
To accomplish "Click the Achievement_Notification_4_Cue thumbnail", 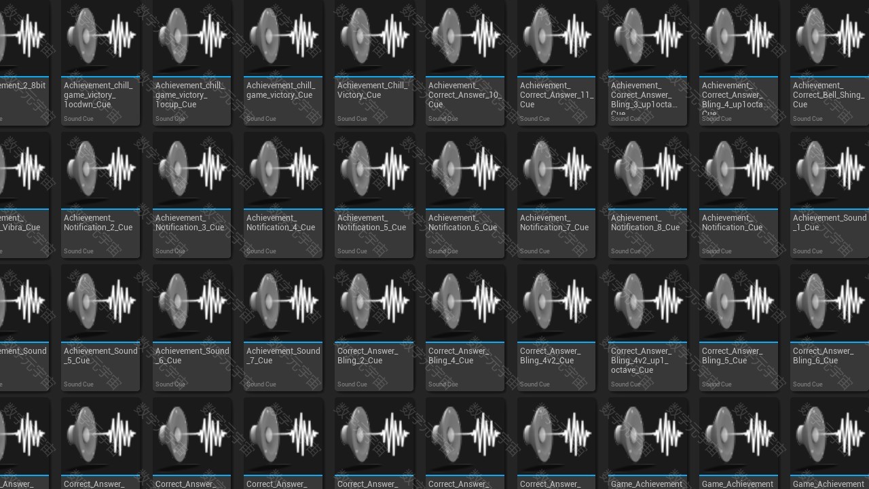I will pos(282,170).
